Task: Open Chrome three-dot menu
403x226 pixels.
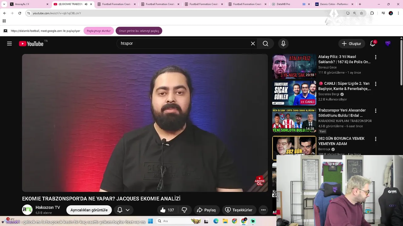Action: pos(398,13)
